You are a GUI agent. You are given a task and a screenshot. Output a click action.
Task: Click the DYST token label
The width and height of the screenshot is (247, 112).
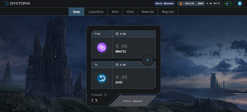tap(119, 82)
